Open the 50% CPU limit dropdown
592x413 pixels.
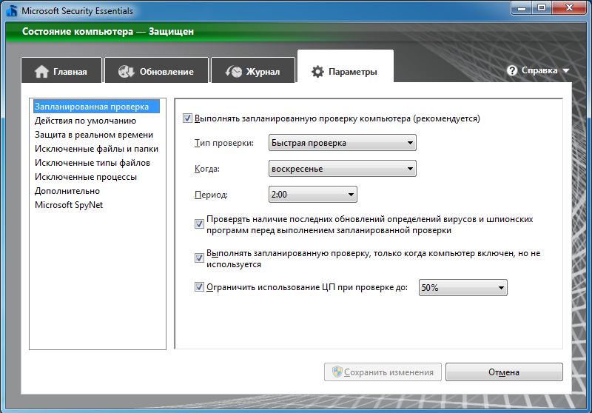[463, 288]
